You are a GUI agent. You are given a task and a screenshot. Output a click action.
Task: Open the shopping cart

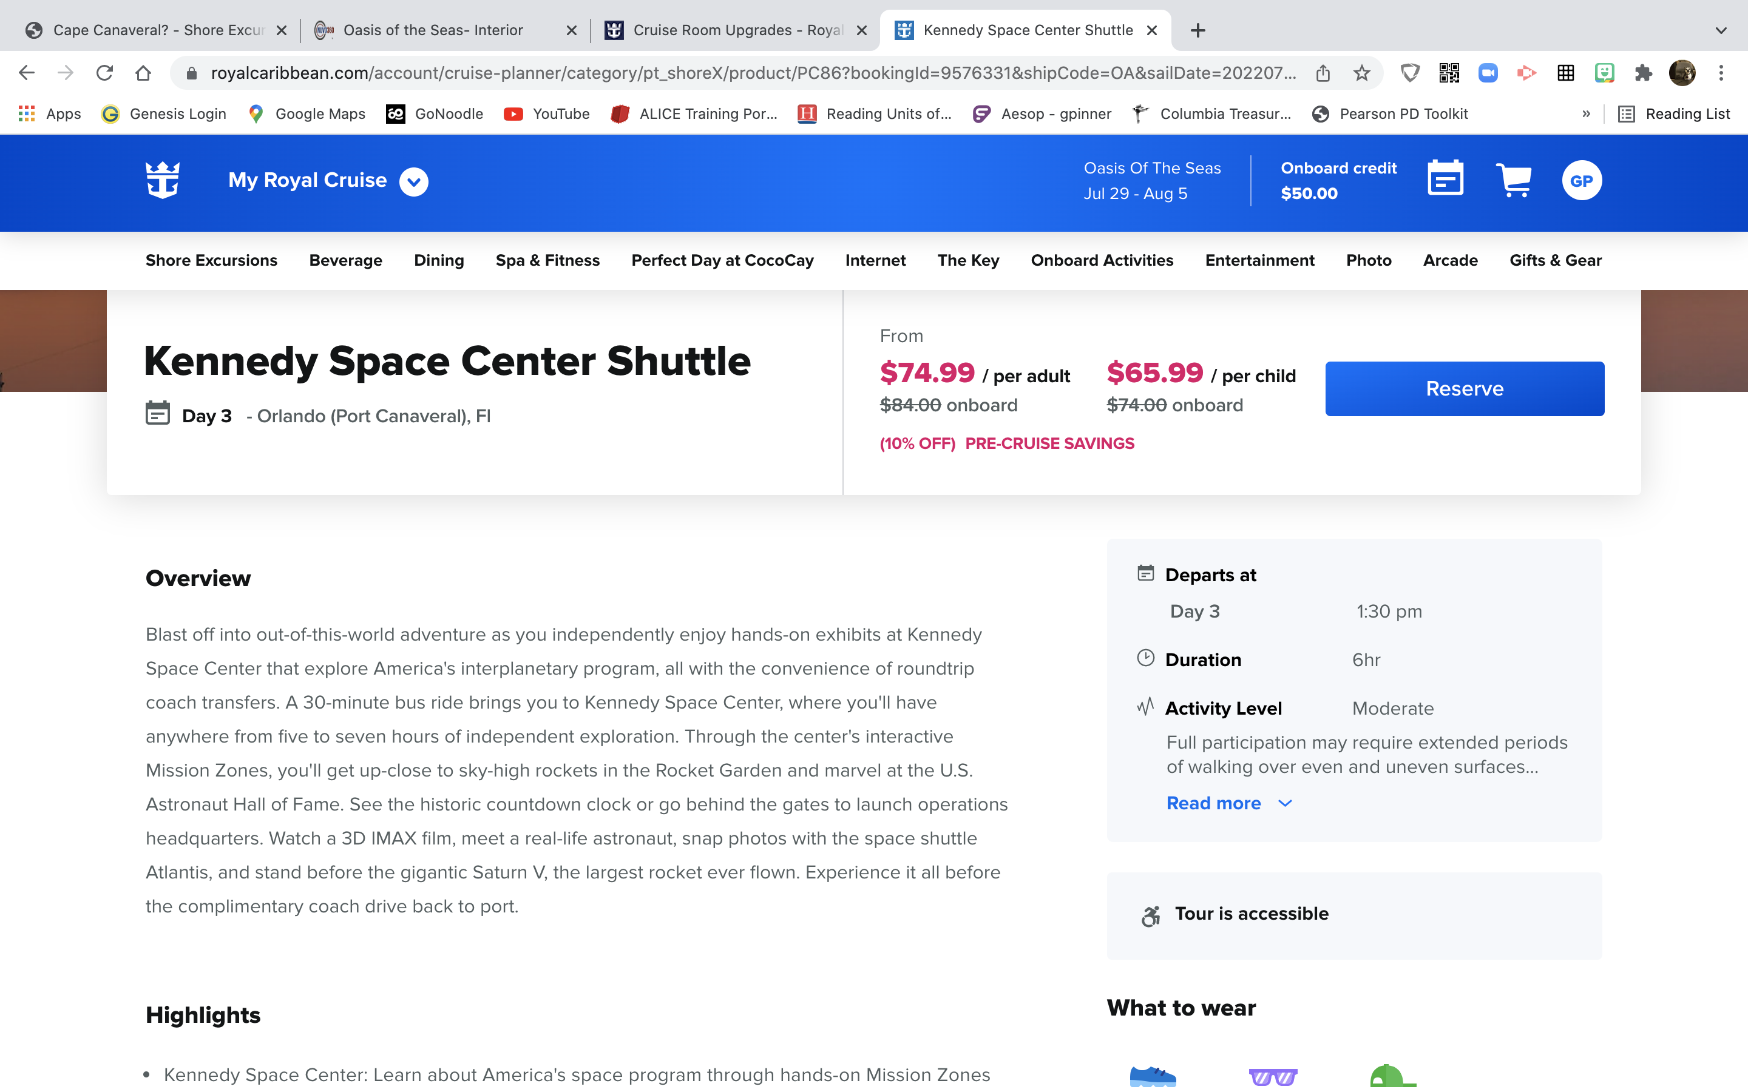1513,180
